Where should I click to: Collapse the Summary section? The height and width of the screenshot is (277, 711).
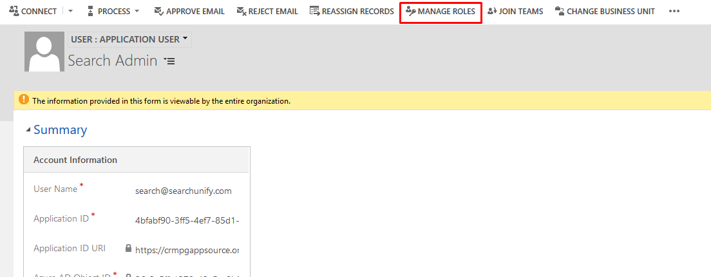[28, 130]
